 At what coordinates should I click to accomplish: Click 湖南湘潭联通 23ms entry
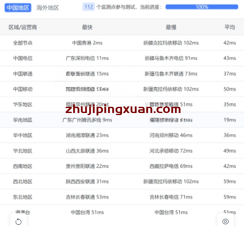click(87, 135)
